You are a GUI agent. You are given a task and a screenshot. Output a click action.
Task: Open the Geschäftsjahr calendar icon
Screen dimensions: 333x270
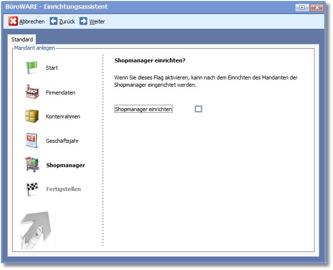tap(32, 141)
